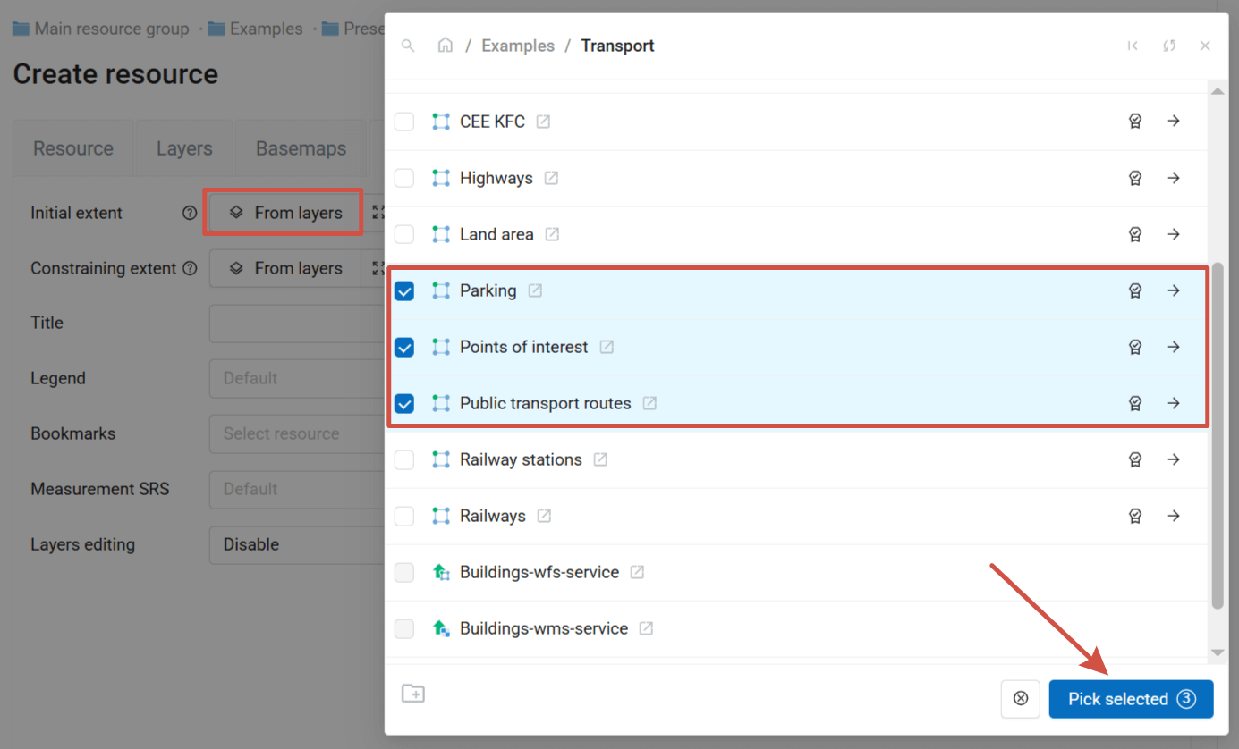The image size is (1239, 749).
Task: Go to home root via house icon
Action: pyautogui.click(x=445, y=46)
